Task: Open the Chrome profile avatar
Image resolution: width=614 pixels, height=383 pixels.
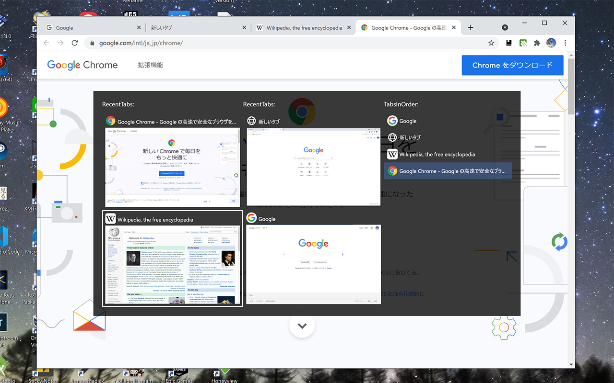Action: 551,43
